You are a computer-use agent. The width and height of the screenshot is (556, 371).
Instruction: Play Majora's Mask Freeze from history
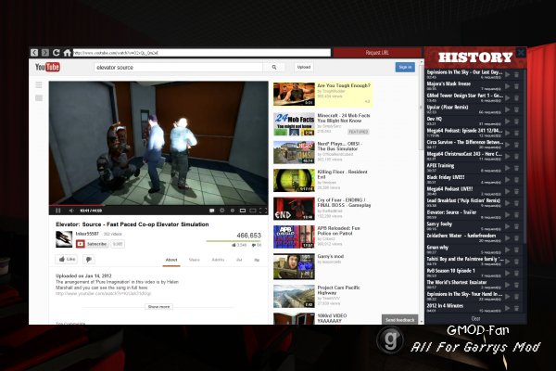click(508, 86)
